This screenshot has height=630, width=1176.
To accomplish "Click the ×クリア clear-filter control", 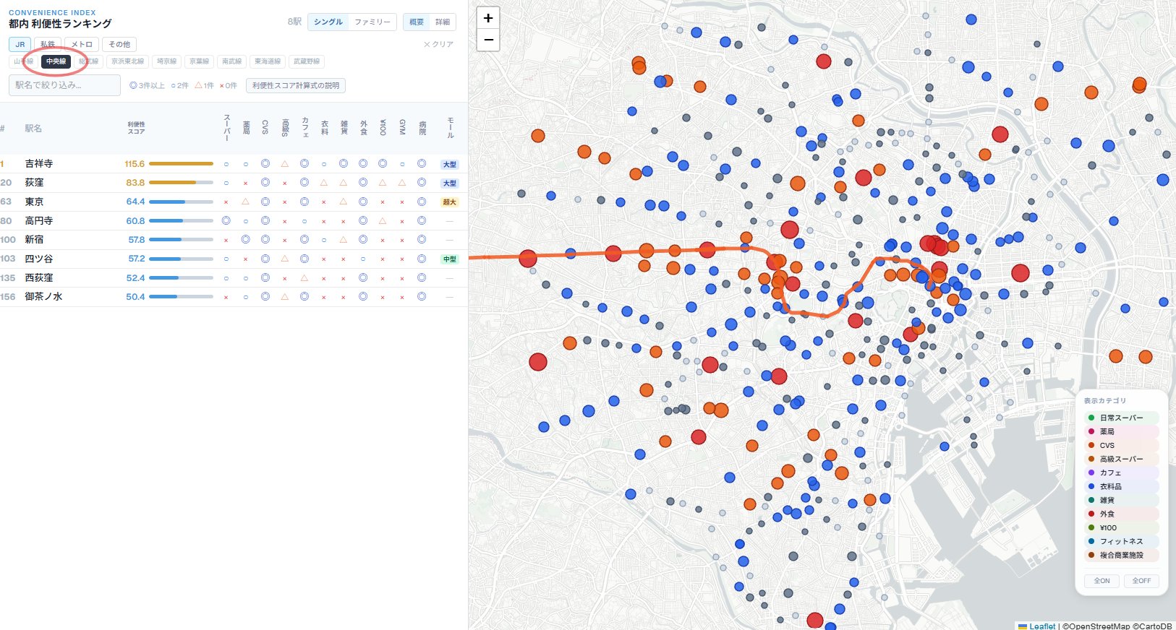I will click(x=438, y=45).
